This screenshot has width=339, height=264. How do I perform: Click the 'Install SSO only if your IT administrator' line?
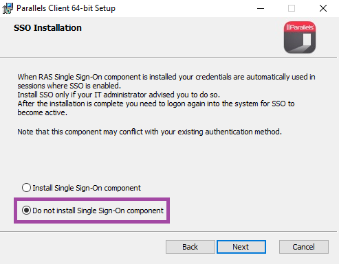[x=119, y=95]
